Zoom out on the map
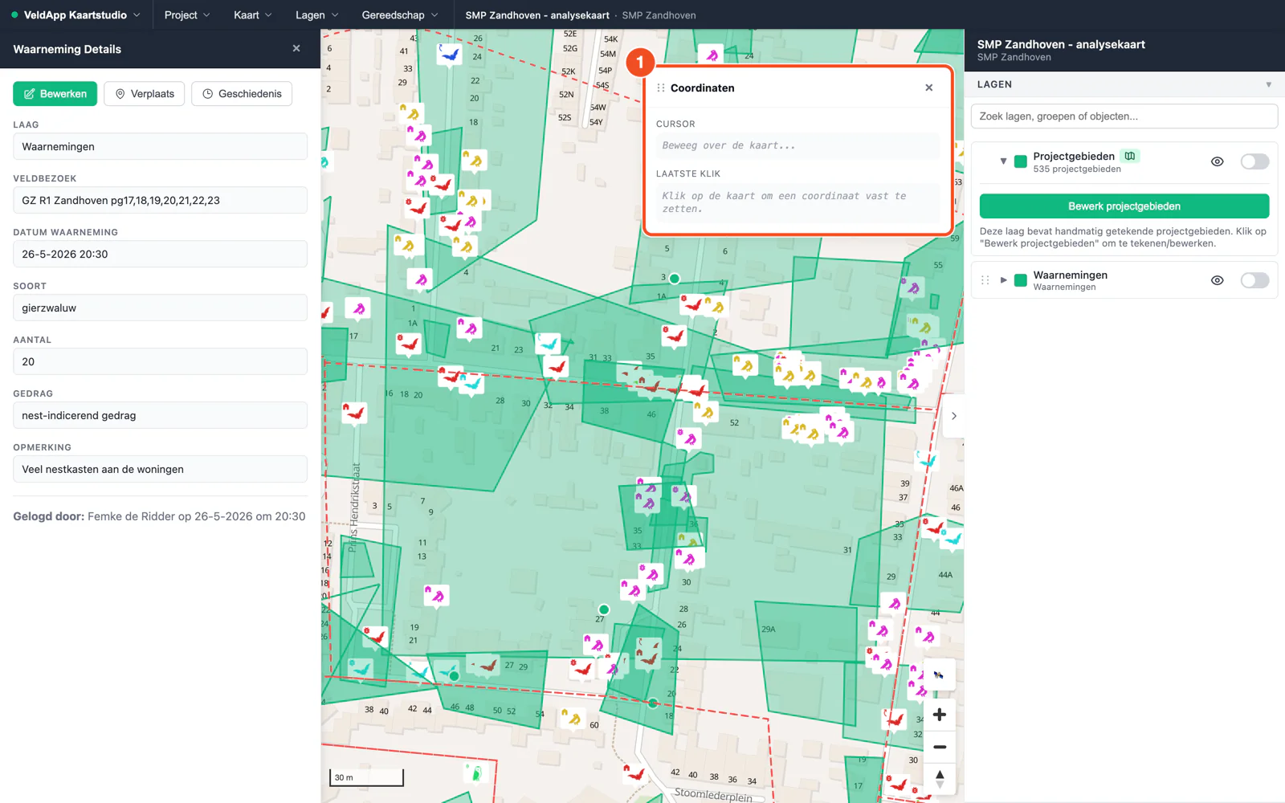1285x803 pixels. (939, 747)
